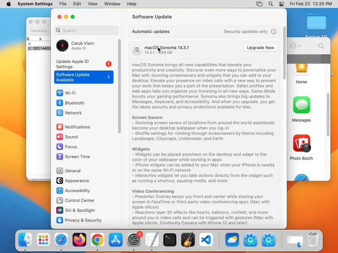Click Stage Manager icon in menu bar
This screenshot has height=253, width=338.
coord(259,4)
